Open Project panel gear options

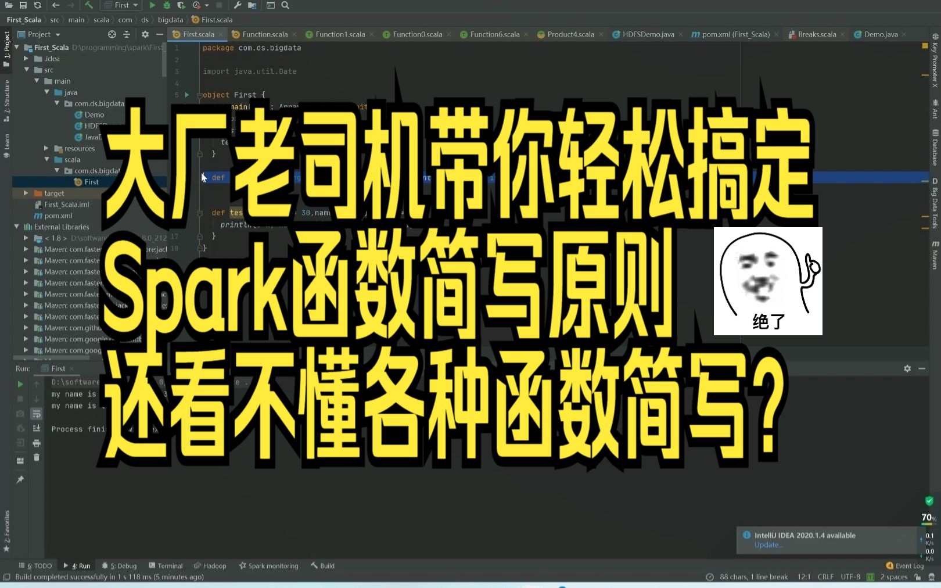tap(145, 34)
